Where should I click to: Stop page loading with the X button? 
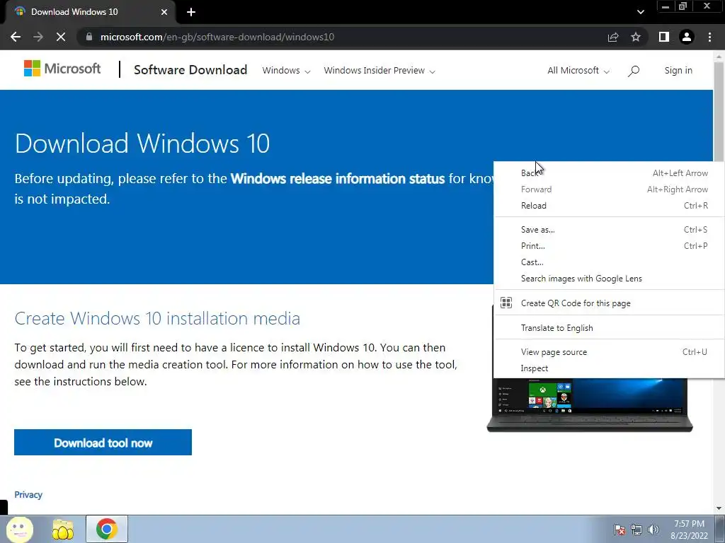point(61,37)
